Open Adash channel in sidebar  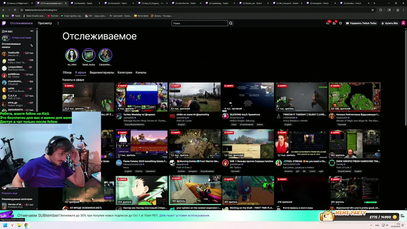point(18,61)
